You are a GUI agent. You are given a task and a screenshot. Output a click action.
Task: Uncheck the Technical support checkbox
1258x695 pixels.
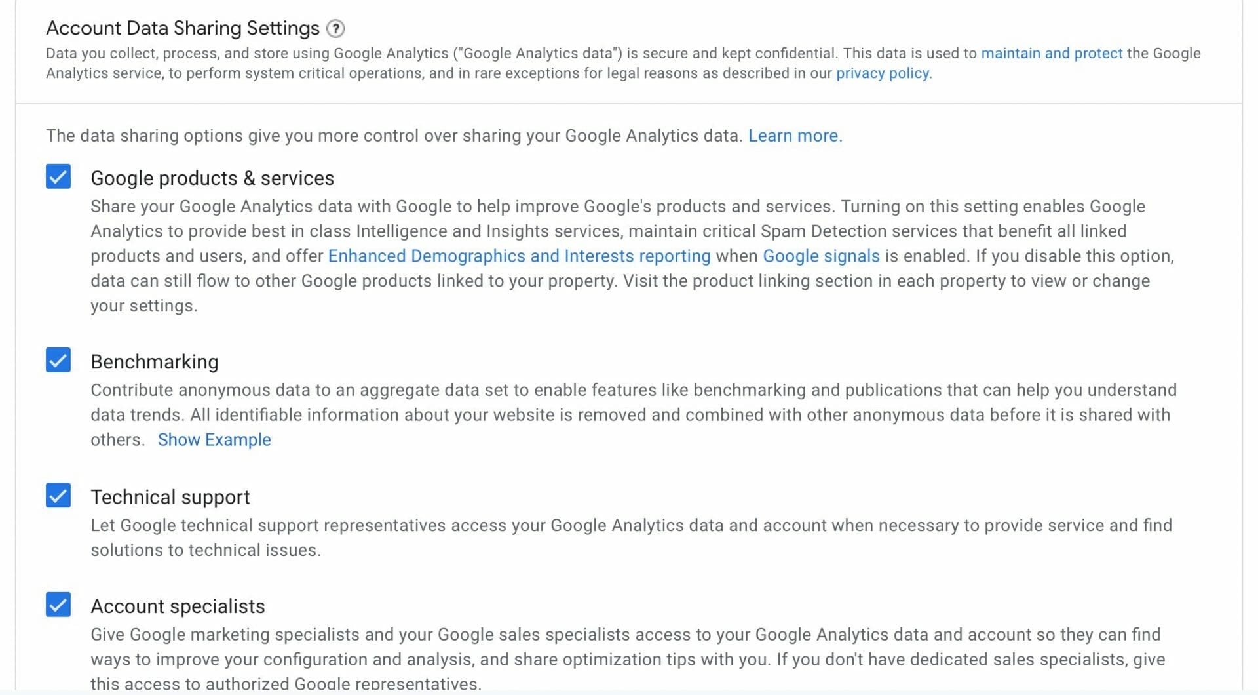(x=58, y=496)
